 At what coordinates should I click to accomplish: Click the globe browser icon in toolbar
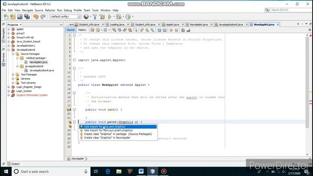tap(86, 17)
